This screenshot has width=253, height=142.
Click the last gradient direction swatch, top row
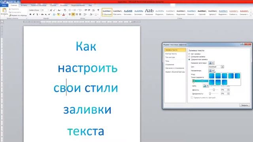[x=237, y=76]
